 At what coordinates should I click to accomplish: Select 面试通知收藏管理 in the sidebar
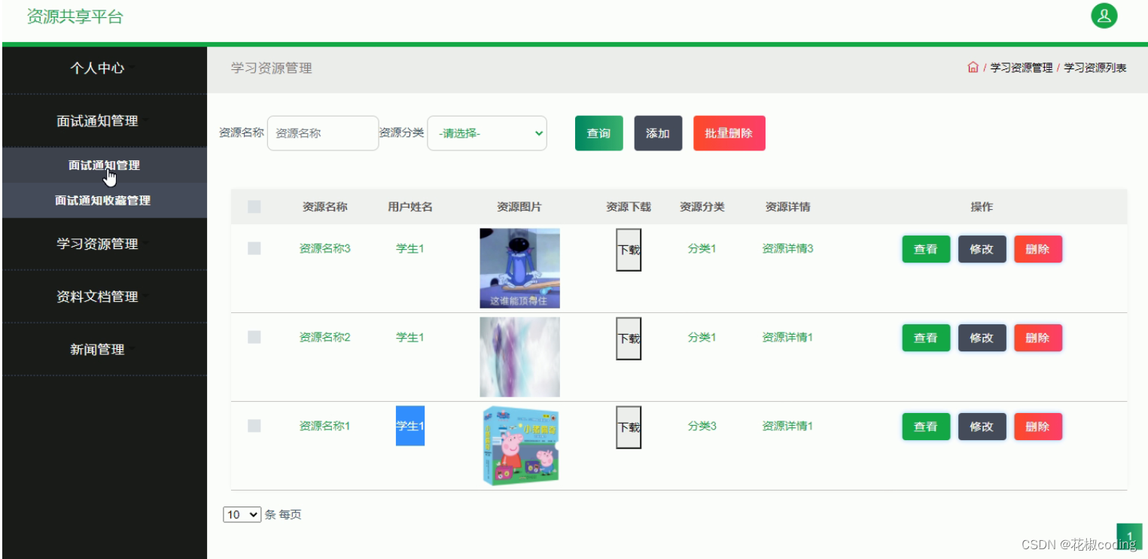[x=104, y=200]
